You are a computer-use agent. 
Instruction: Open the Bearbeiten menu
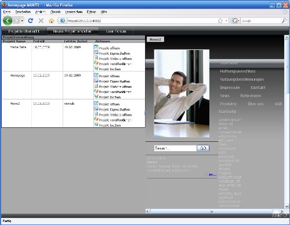click(23, 12)
